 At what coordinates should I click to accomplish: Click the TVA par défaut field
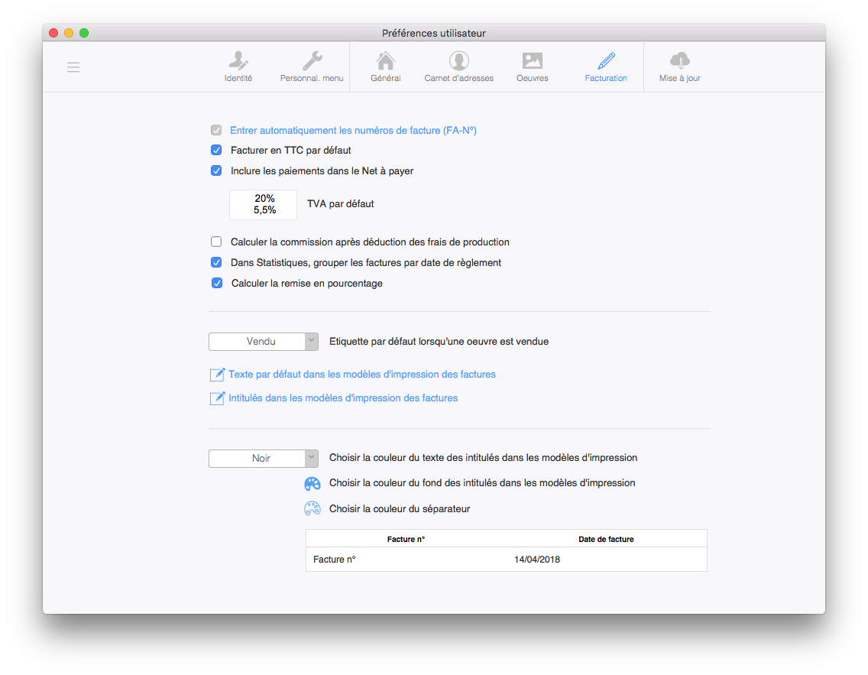(264, 204)
